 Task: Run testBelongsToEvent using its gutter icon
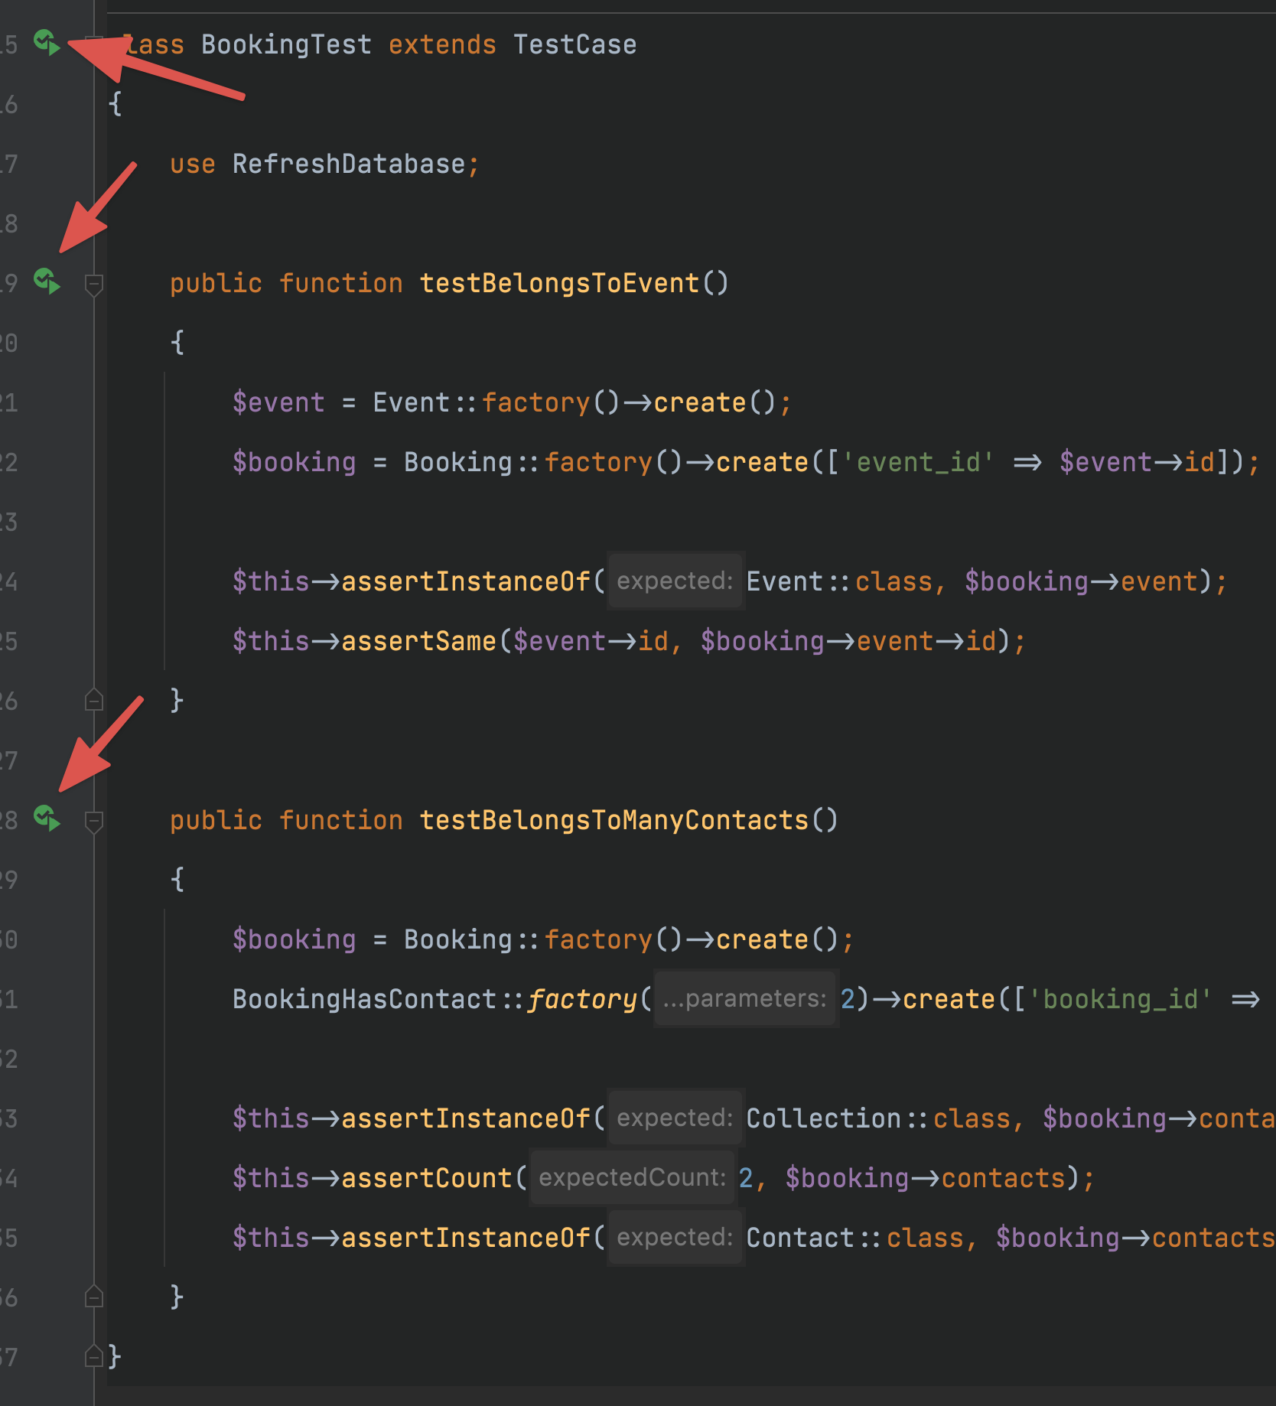(x=47, y=282)
